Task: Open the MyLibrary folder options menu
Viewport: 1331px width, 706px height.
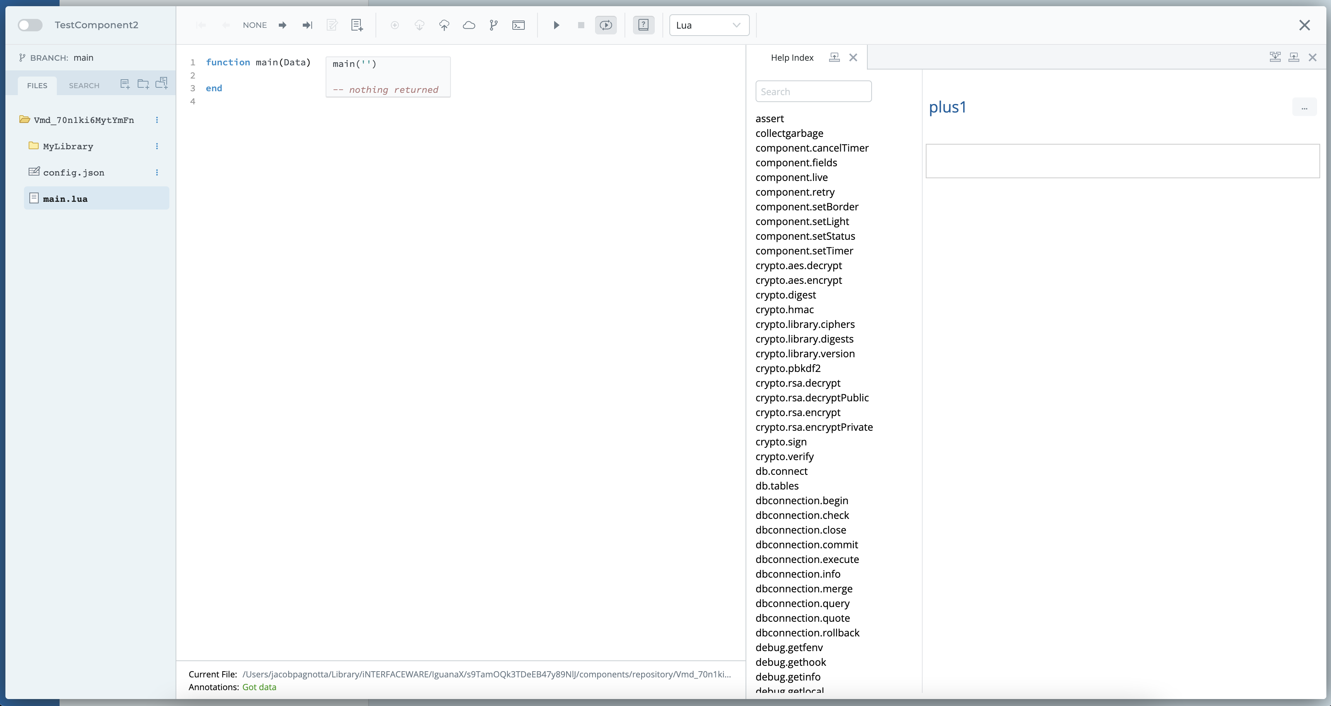Action: pyautogui.click(x=157, y=147)
